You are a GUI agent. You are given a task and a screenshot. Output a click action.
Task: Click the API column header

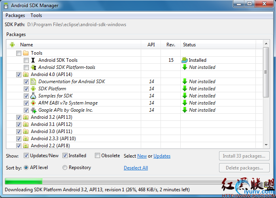(151, 45)
